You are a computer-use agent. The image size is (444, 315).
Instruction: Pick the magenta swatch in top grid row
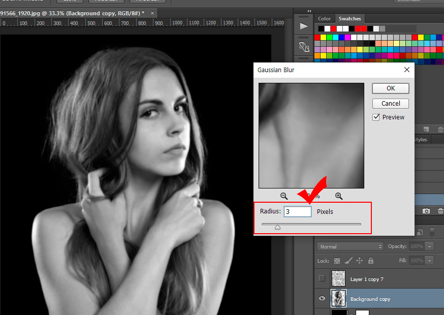[x=347, y=38]
